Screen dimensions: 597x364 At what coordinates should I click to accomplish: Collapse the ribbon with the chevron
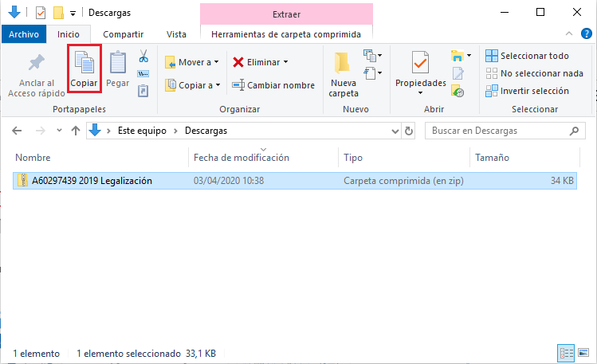point(569,34)
